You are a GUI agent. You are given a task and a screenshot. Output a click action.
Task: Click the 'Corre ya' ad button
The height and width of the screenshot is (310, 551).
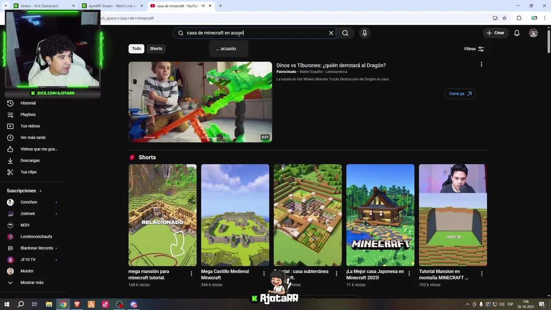[x=460, y=94]
